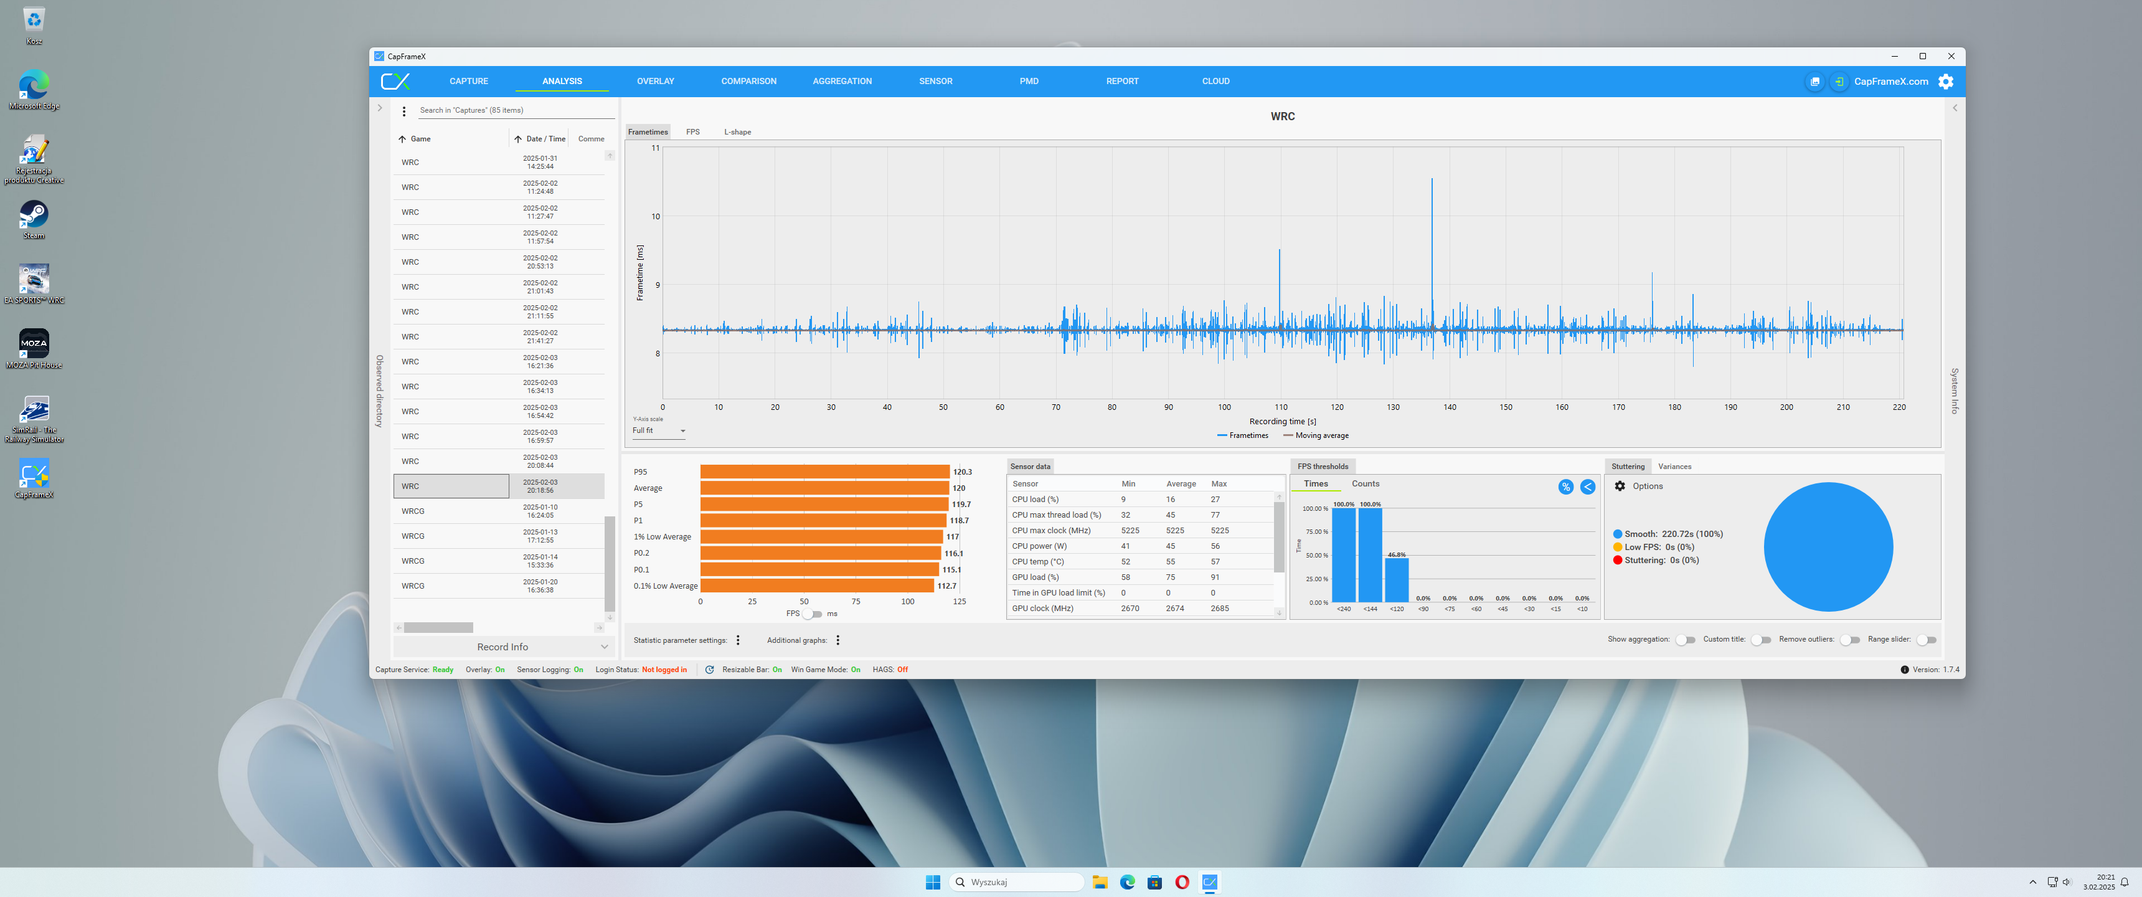Click Resizable Bar refresh icon

tap(709, 669)
